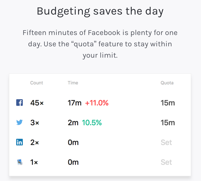Viewport: 201px width, 181px height.
Task: Click the "Budgeting saves the day" heading
Action: tap(100, 12)
